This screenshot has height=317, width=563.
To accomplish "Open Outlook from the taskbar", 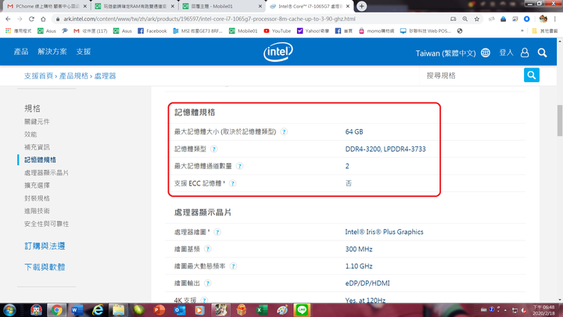I will pos(180,310).
